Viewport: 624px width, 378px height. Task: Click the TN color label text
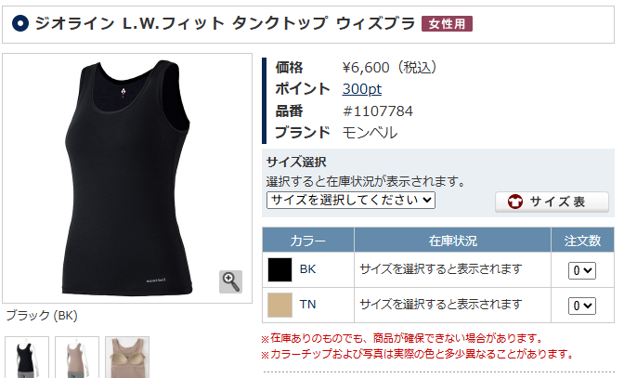pos(307,305)
